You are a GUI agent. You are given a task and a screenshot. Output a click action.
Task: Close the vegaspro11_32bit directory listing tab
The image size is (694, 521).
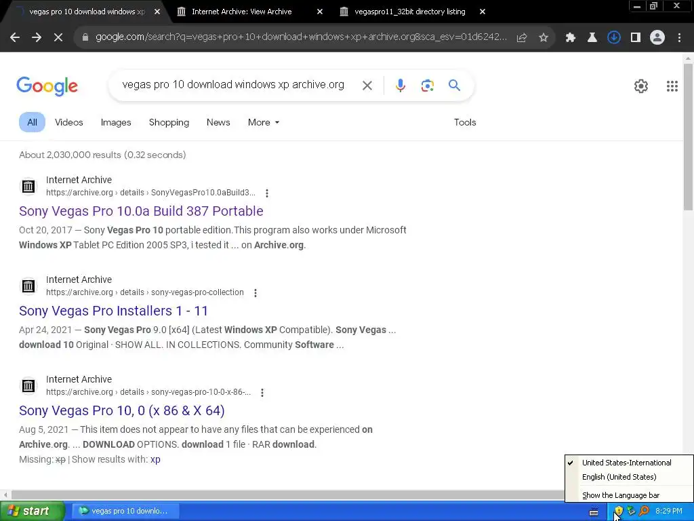coord(483,12)
